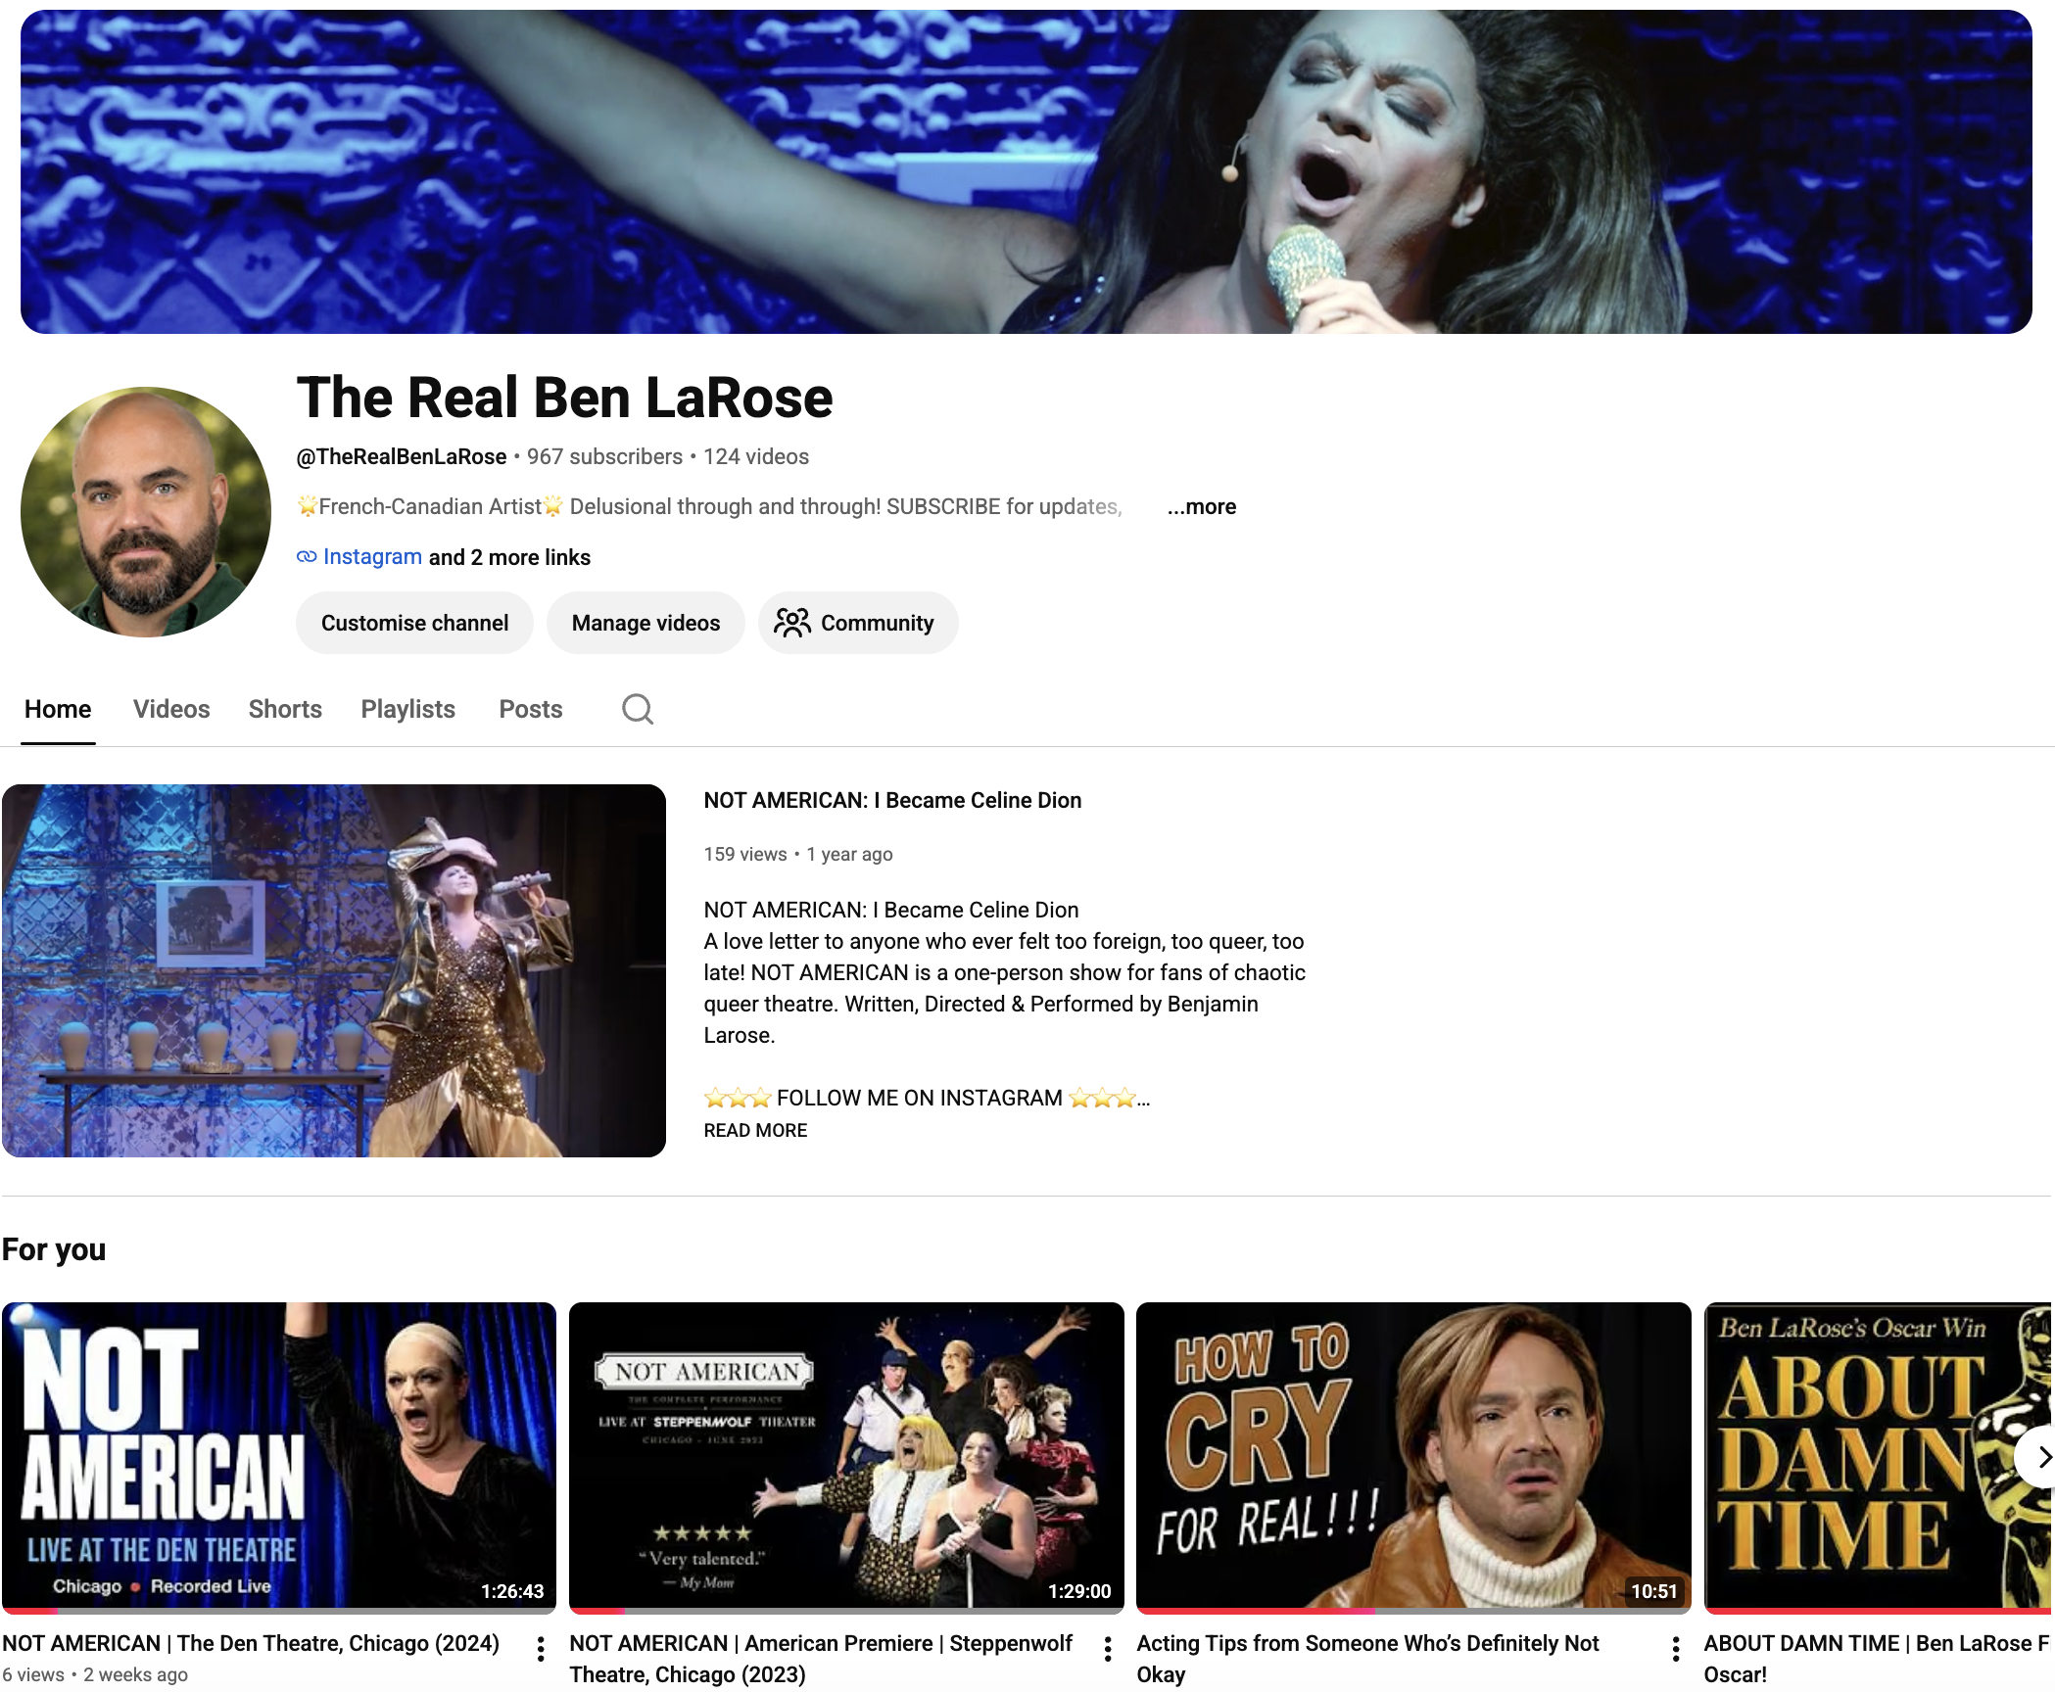Image resolution: width=2055 pixels, height=1692 pixels.
Task: Click the channel banner image
Action: pos(1027,171)
